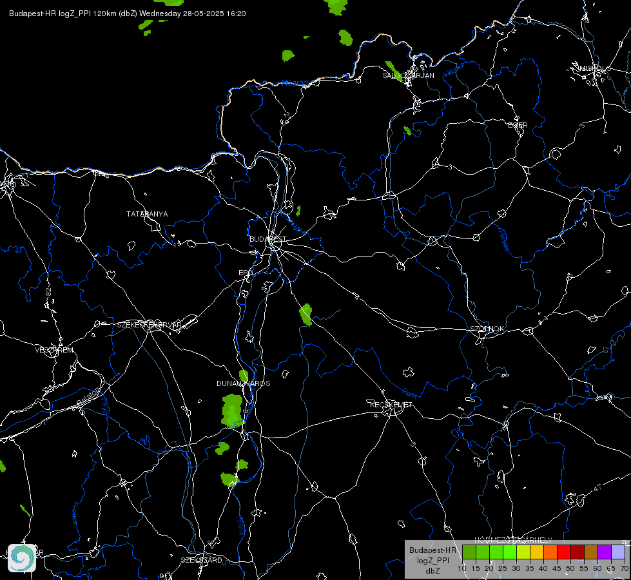
Task: Click the swirl logo icon in the corner
Action: (x=22, y=558)
